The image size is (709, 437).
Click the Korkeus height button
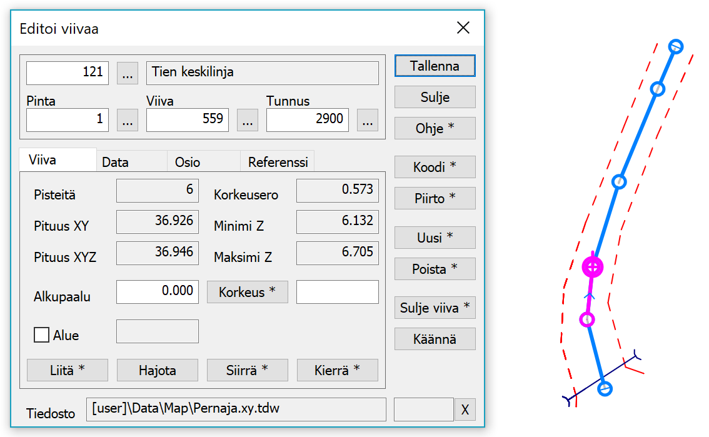coord(247,292)
